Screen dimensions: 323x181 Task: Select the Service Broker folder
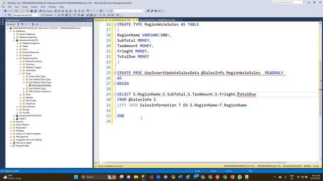pyautogui.click(x=29, y=107)
